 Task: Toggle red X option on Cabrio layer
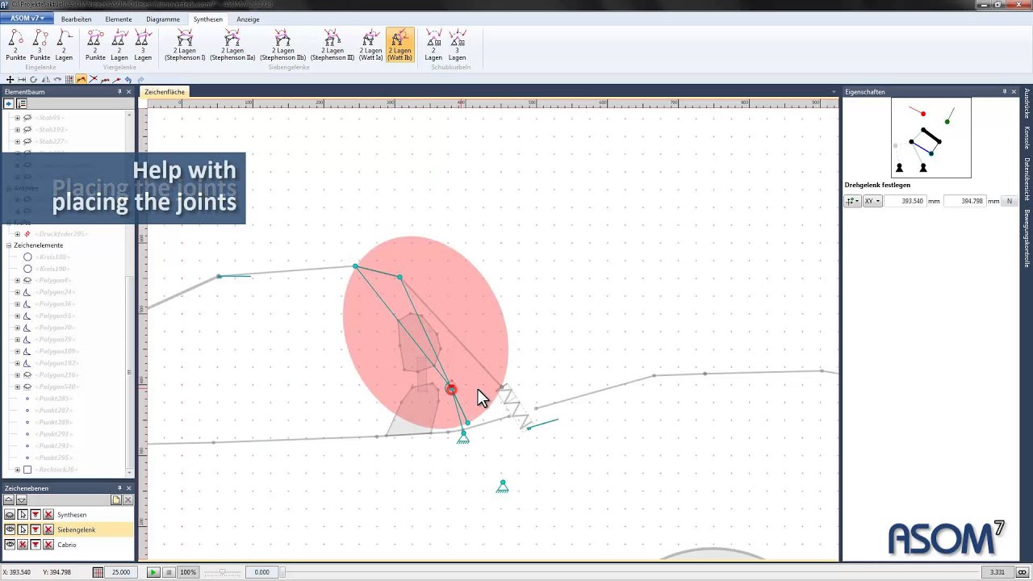pos(48,545)
